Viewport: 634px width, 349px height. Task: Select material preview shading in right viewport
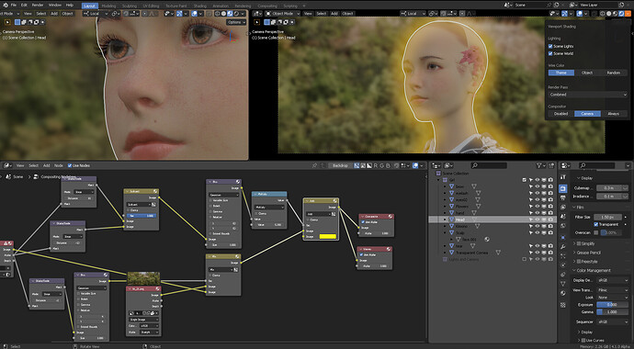click(615, 14)
